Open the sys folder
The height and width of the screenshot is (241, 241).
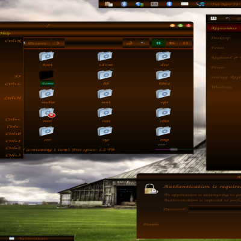point(105,134)
